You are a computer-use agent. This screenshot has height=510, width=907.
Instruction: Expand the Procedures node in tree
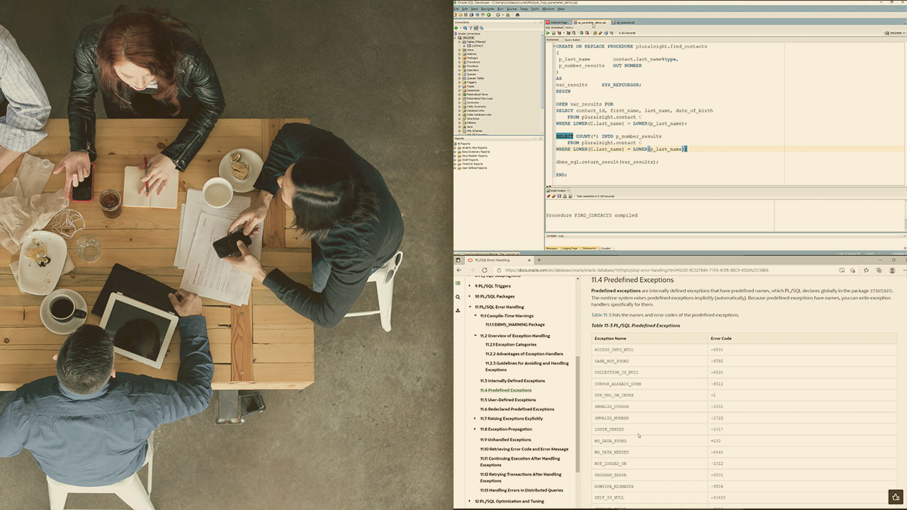coord(459,62)
